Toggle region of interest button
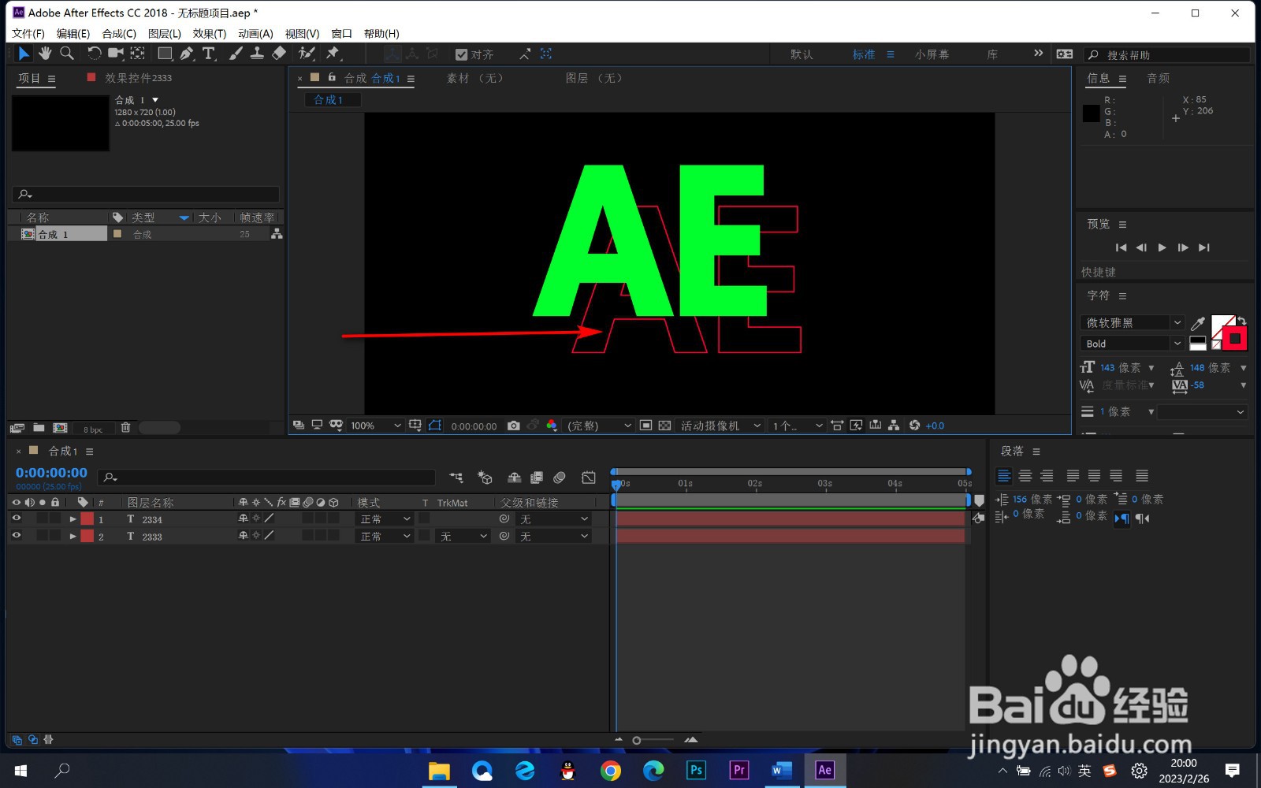This screenshot has width=1261, height=788. click(645, 426)
